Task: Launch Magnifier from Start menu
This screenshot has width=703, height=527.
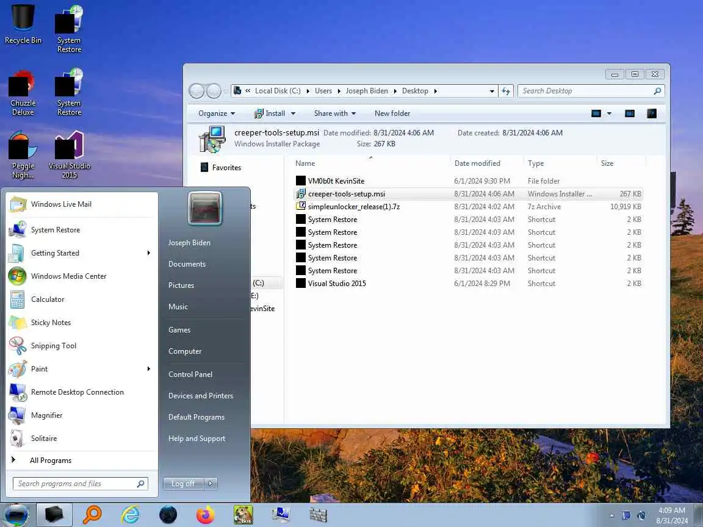Action: [82, 415]
